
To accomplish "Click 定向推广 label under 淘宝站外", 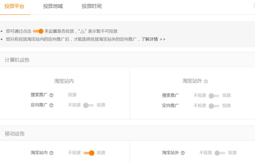I will (x=170, y=106).
